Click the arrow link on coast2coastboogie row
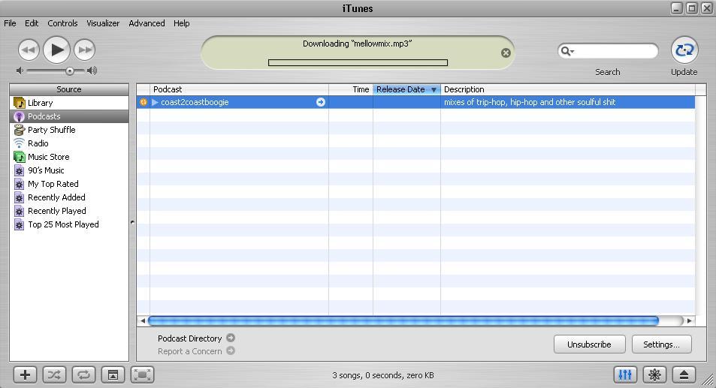 321,102
